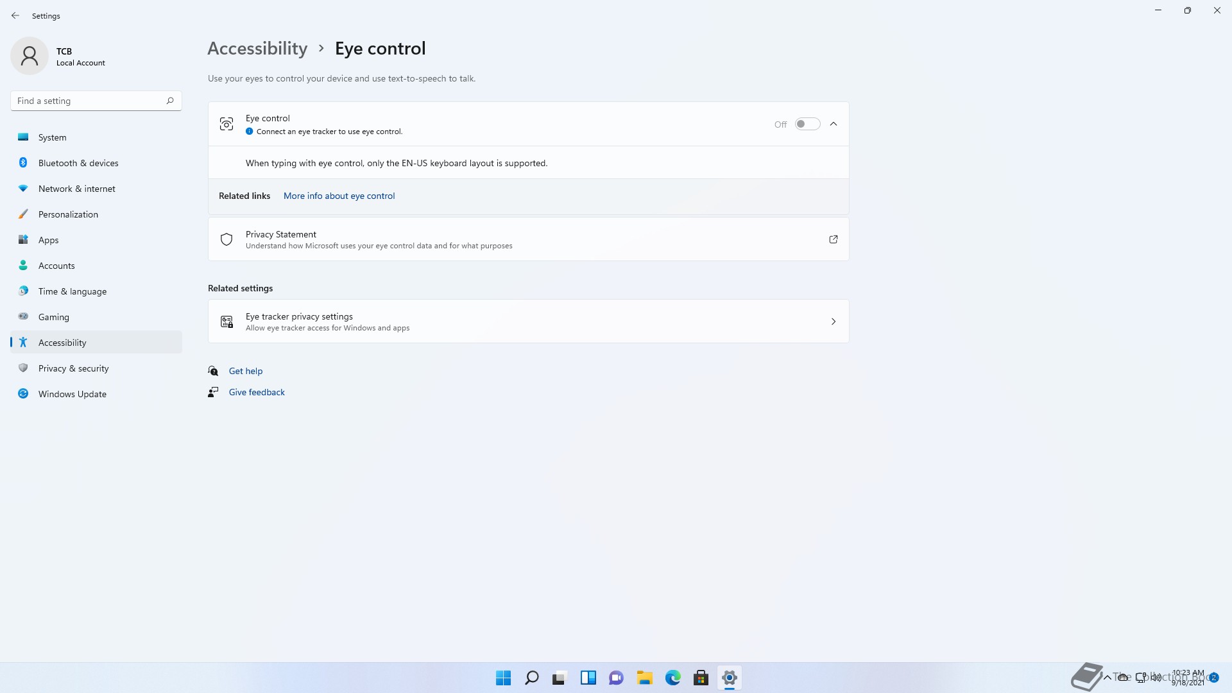Click More info about eye control link
The image size is (1232, 693).
[339, 196]
